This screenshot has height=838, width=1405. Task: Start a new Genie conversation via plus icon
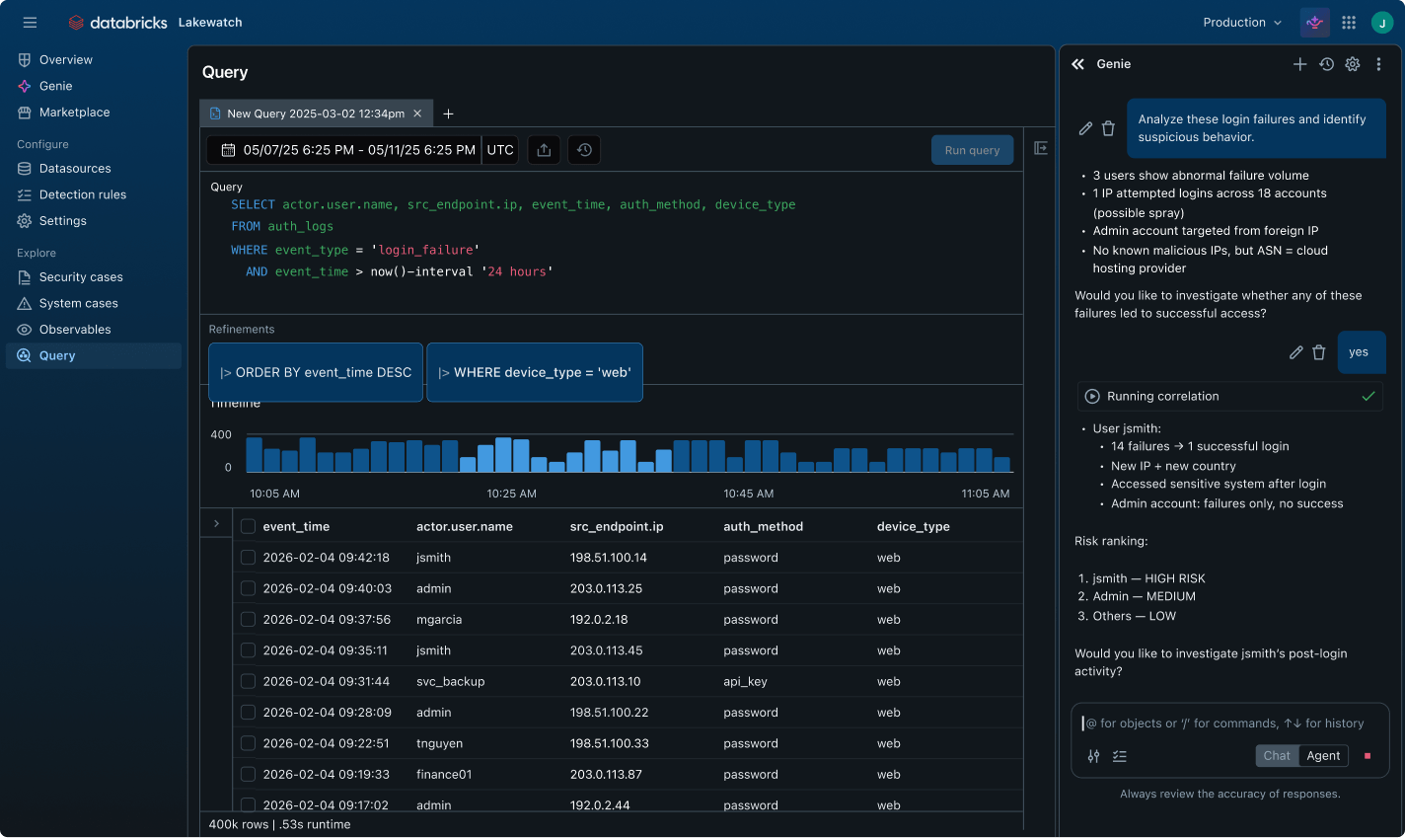point(1300,63)
